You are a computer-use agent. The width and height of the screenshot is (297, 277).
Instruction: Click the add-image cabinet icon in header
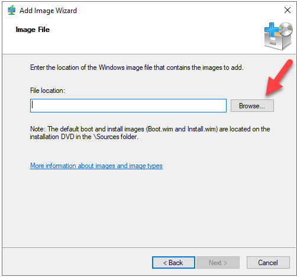point(278,36)
